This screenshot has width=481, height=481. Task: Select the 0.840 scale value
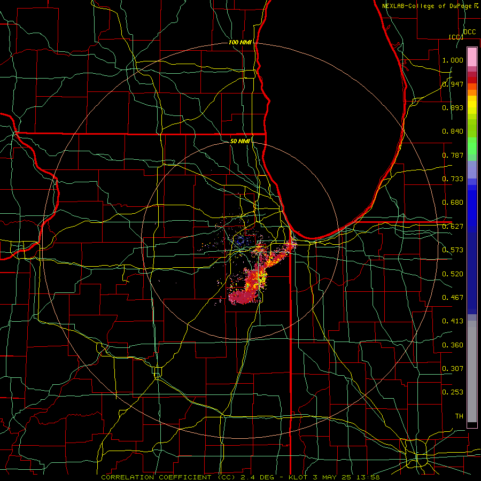[x=453, y=131]
